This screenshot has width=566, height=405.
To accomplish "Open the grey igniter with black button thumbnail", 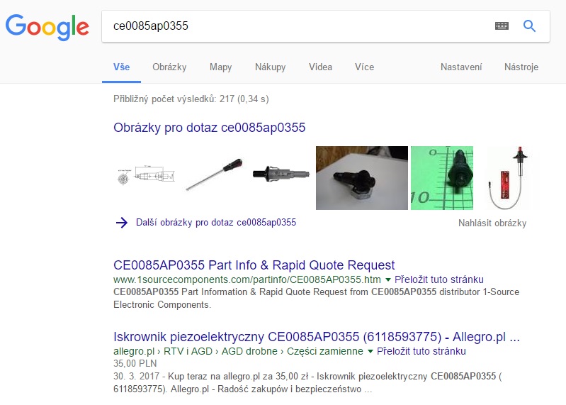I will pyautogui.click(x=281, y=174).
